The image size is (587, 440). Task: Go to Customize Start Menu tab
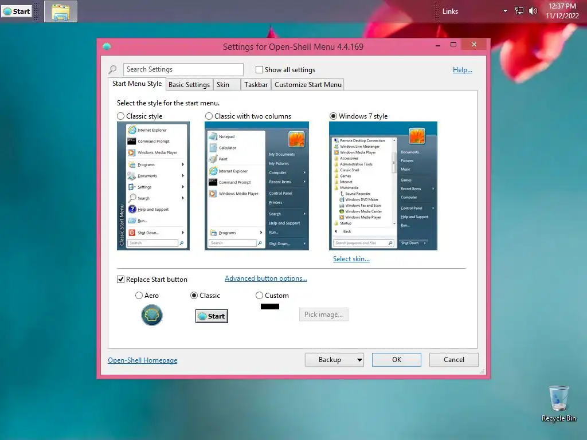(308, 85)
